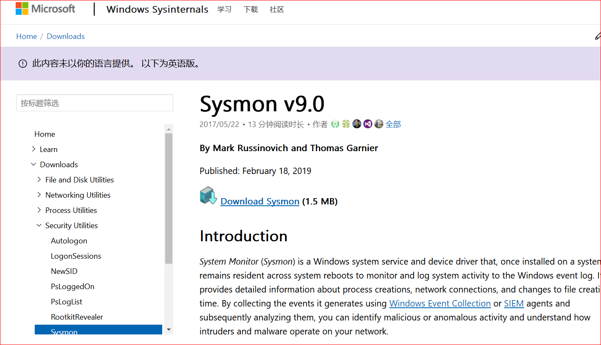Viewport: 601px width, 345px height.
Task: Click the sidebar scrollbar down arrow
Action: coord(169,329)
